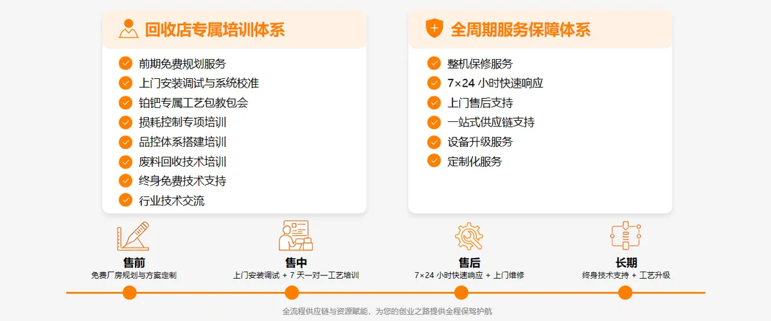This screenshot has height=321, width=771.
Task: Select the 售后 stage title
Action: pos(469,263)
